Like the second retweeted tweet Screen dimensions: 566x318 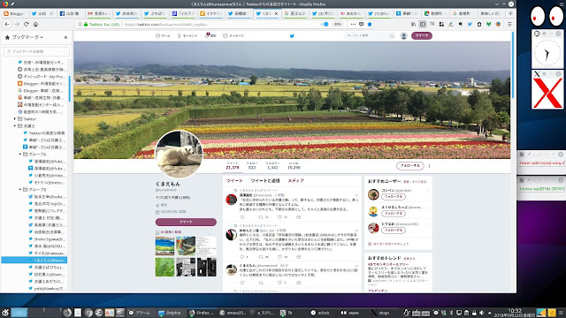pyautogui.click(x=279, y=257)
